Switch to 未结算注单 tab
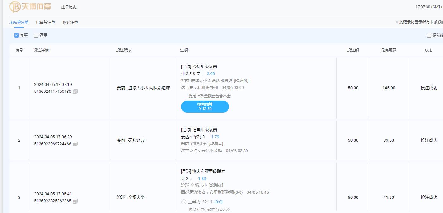The image size is (443, 213). pyautogui.click(x=19, y=22)
